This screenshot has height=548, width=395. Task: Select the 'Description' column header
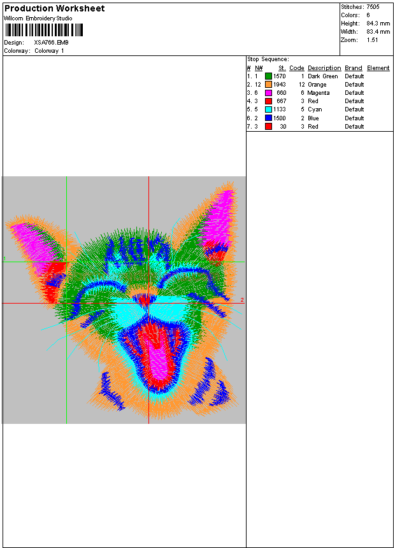click(324, 68)
